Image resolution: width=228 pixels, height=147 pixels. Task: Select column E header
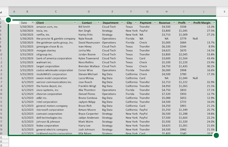[112, 12]
